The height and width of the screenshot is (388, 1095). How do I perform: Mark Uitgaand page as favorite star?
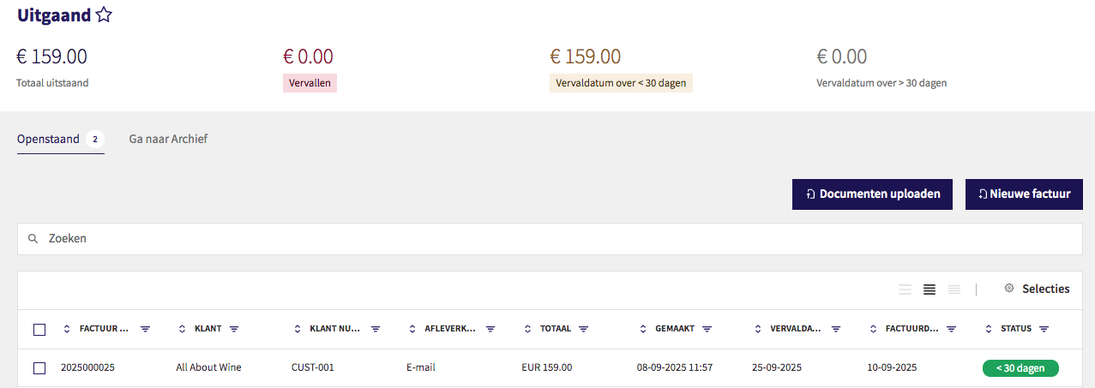click(104, 15)
